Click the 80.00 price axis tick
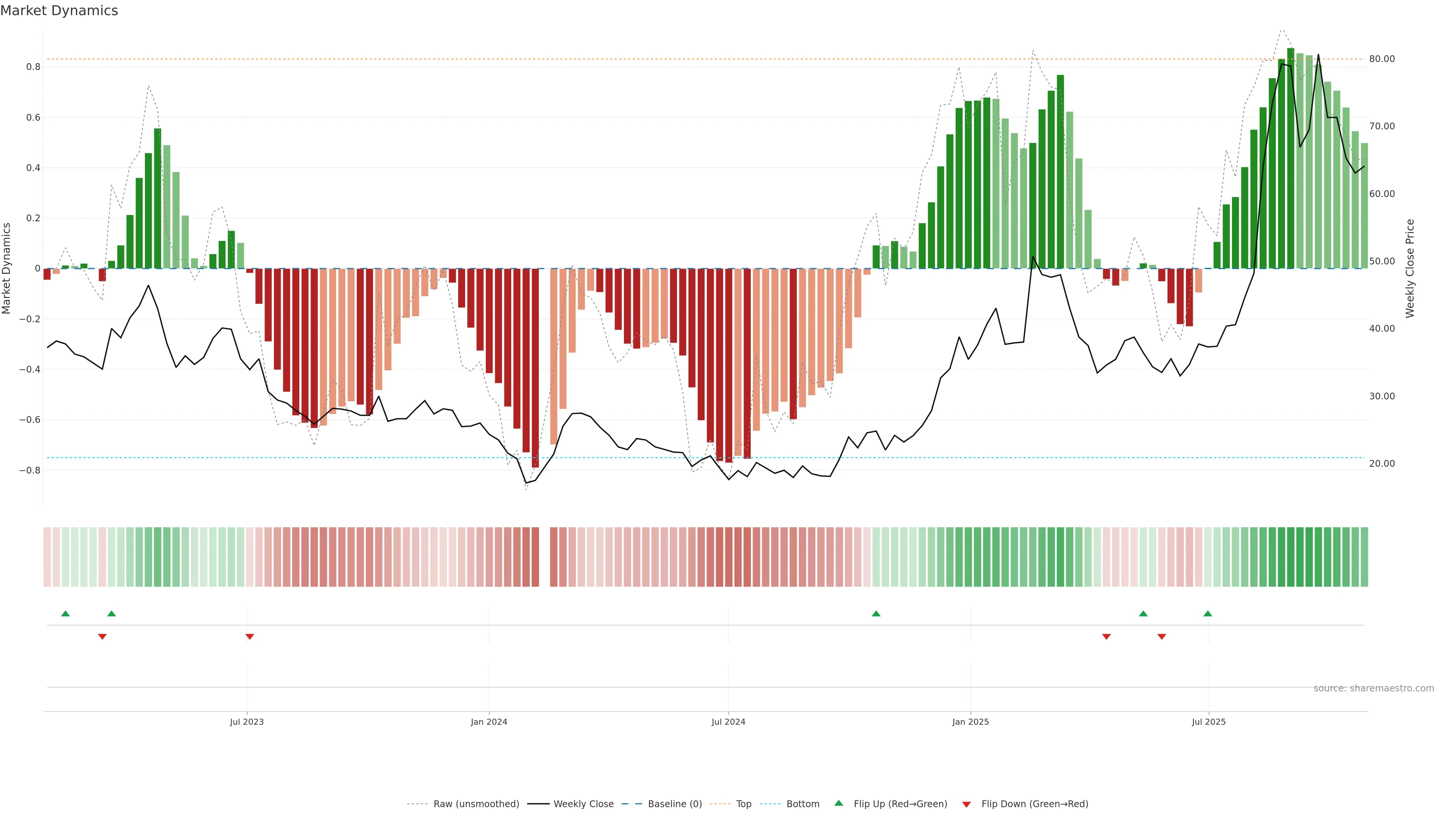Screen dimensions: 1453x817 point(1381,59)
